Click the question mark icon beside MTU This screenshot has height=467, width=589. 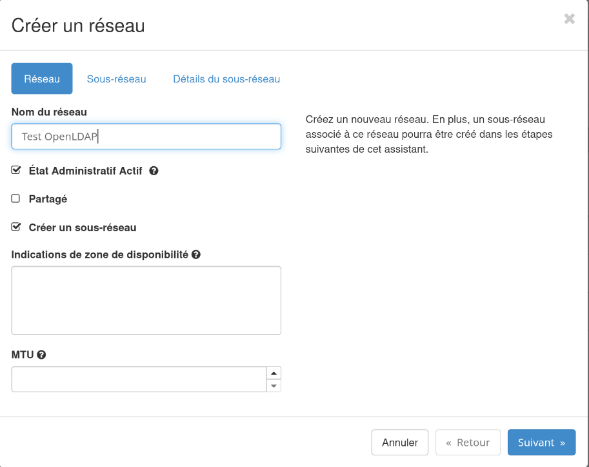(40, 354)
